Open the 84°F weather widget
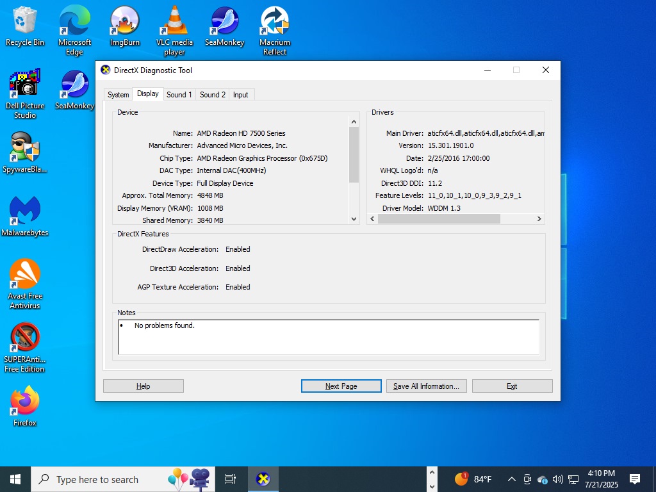This screenshot has width=656, height=492. click(473, 479)
